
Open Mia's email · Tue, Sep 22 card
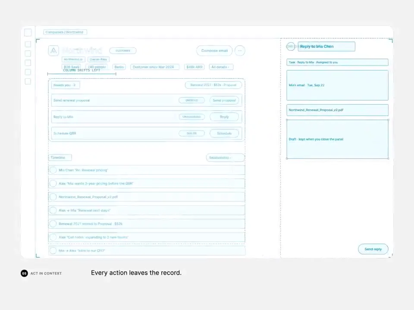337,85
